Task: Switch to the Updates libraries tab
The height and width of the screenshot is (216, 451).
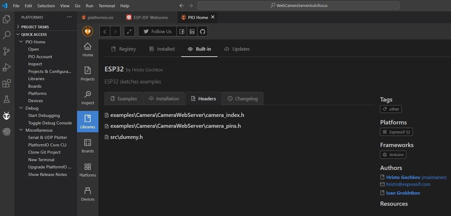Action: point(237,49)
